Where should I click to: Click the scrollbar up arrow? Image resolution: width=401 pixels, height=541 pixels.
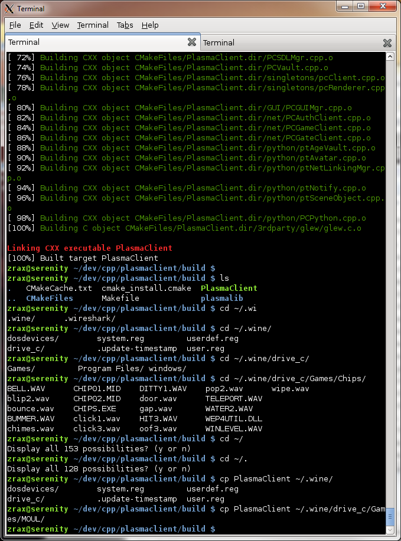390,56
